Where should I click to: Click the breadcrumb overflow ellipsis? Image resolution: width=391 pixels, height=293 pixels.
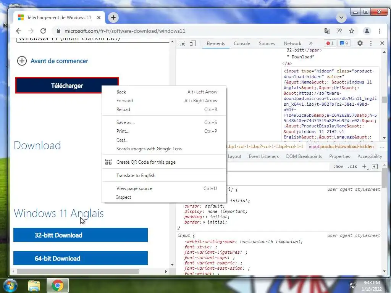pos(382,147)
